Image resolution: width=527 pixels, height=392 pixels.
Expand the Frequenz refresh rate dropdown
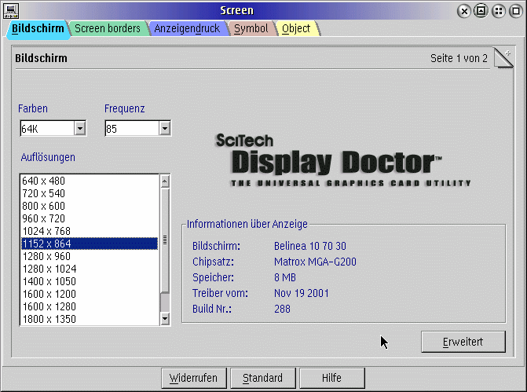coord(165,128)
